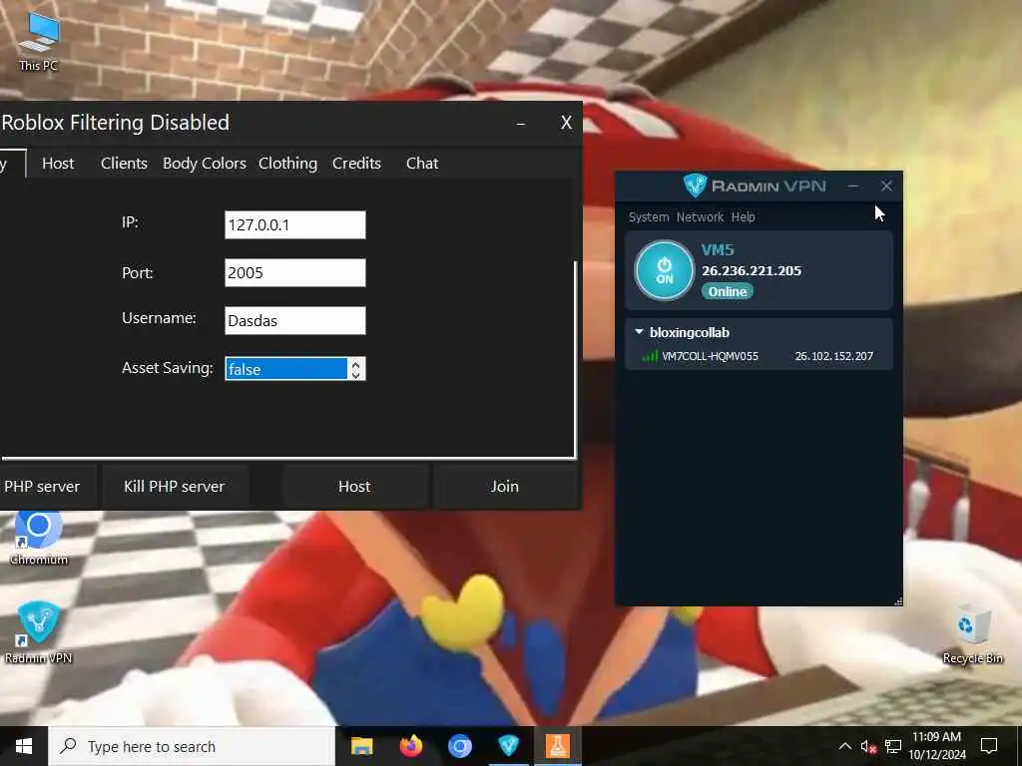
Task: Click the Kill PHP server button
Action: 174,487
